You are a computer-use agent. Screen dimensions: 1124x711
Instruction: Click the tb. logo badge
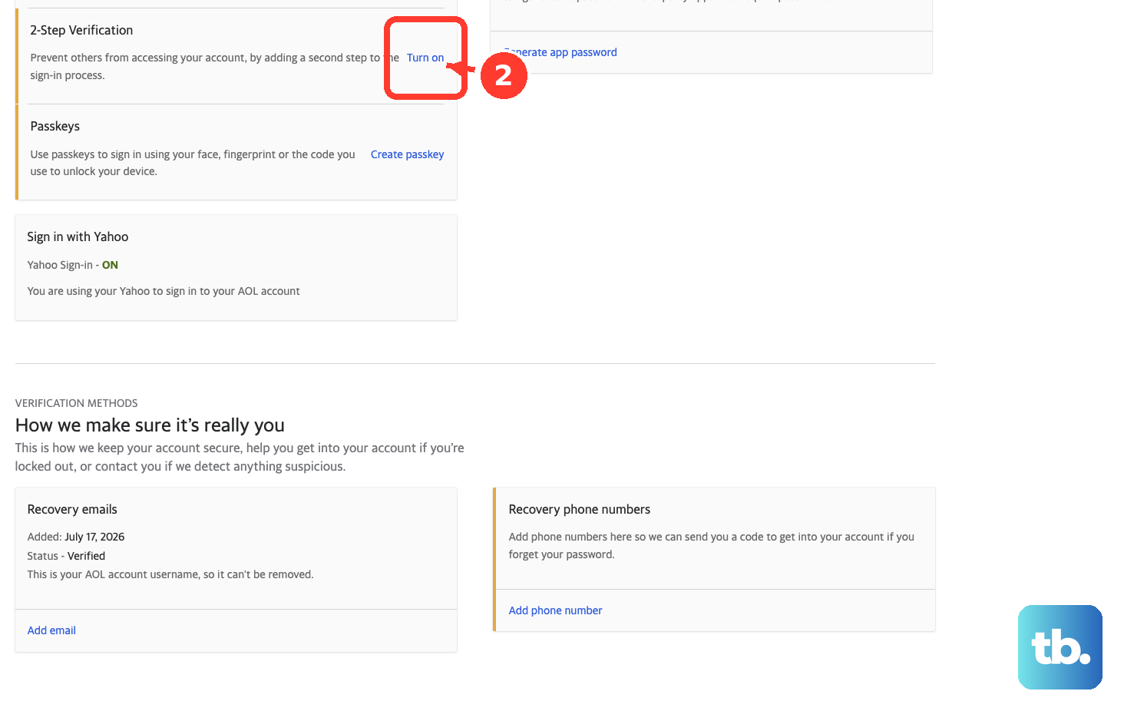[1060, 647]
